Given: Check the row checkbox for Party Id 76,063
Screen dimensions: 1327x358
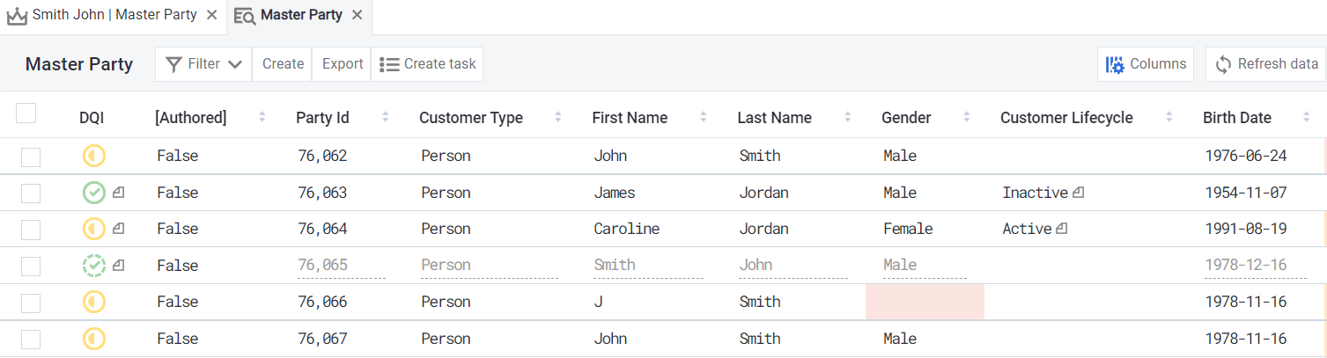Looking at the screenshot, I should pyautogui.click(x=31, y=194).
